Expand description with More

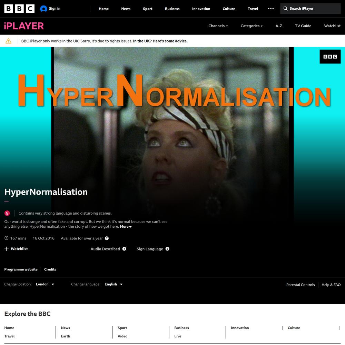point(126,227)
